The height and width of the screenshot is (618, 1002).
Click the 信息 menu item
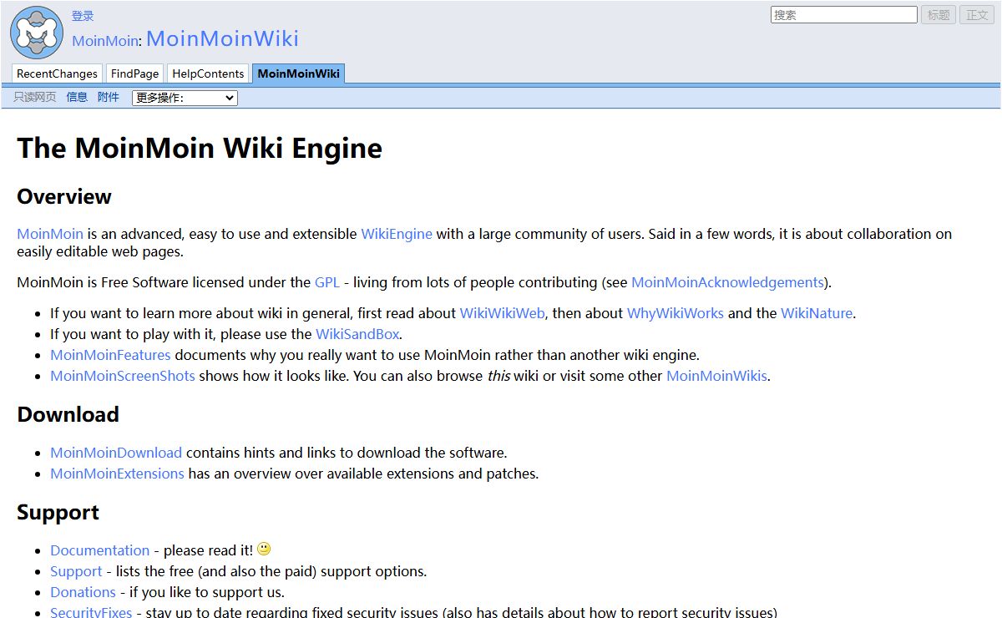[77, 97]
